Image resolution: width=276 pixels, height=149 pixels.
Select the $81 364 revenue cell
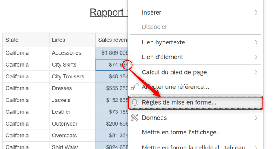tap(112, 135)
